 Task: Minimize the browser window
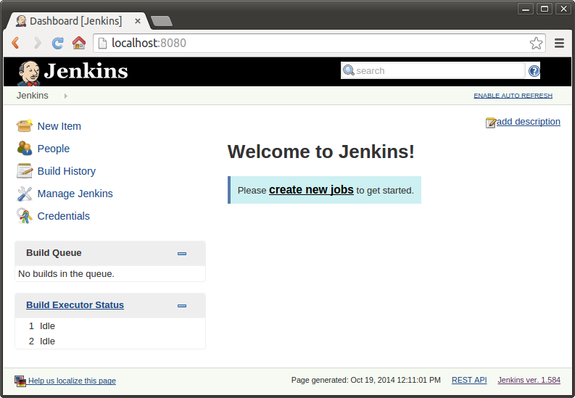pos(526,9)
